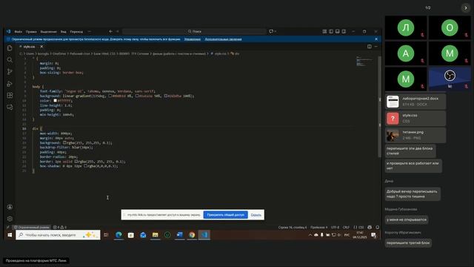474x267 pixels.
Task: Open Microsoft Edge from the taskbar
Action: coord(118,235)
